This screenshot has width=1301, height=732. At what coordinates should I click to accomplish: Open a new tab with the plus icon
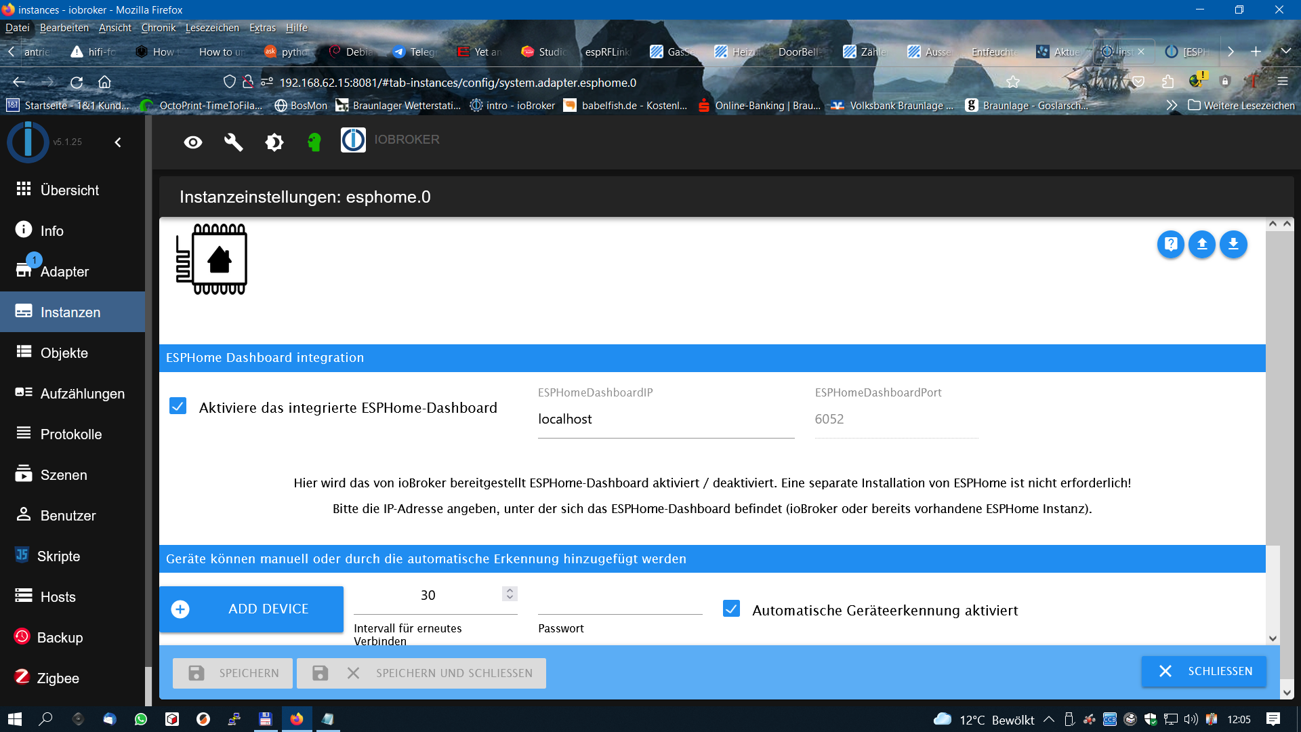click(1256, 52)
